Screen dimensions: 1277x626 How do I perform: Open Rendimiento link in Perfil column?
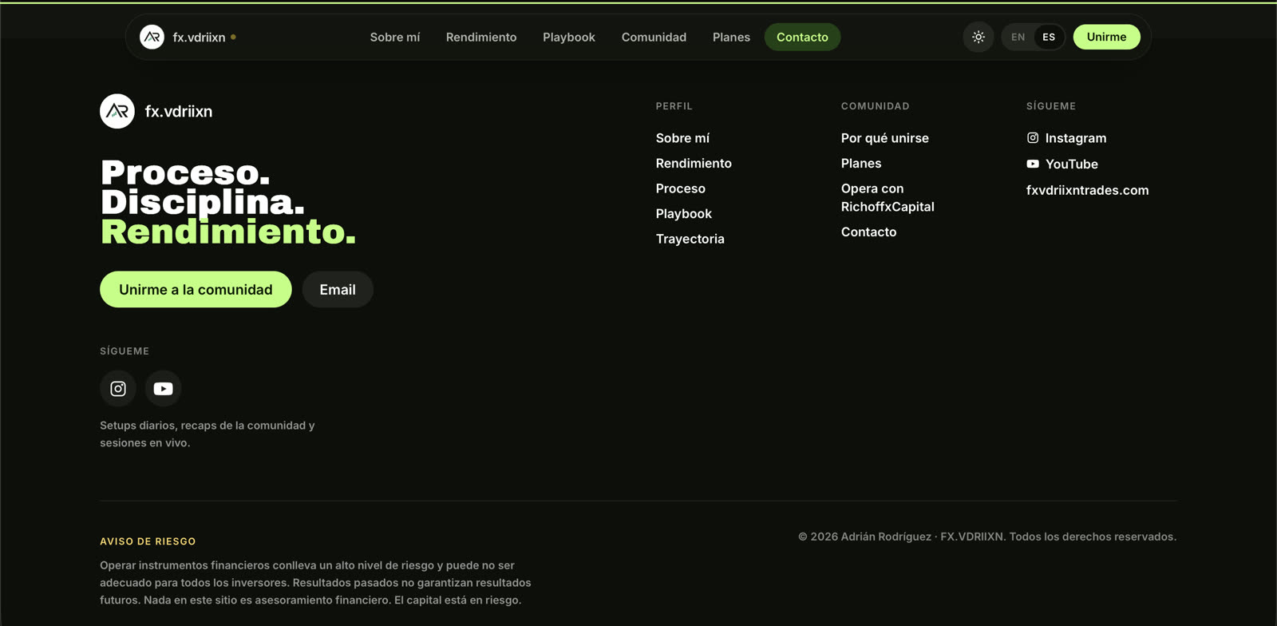tap(694, 163)
